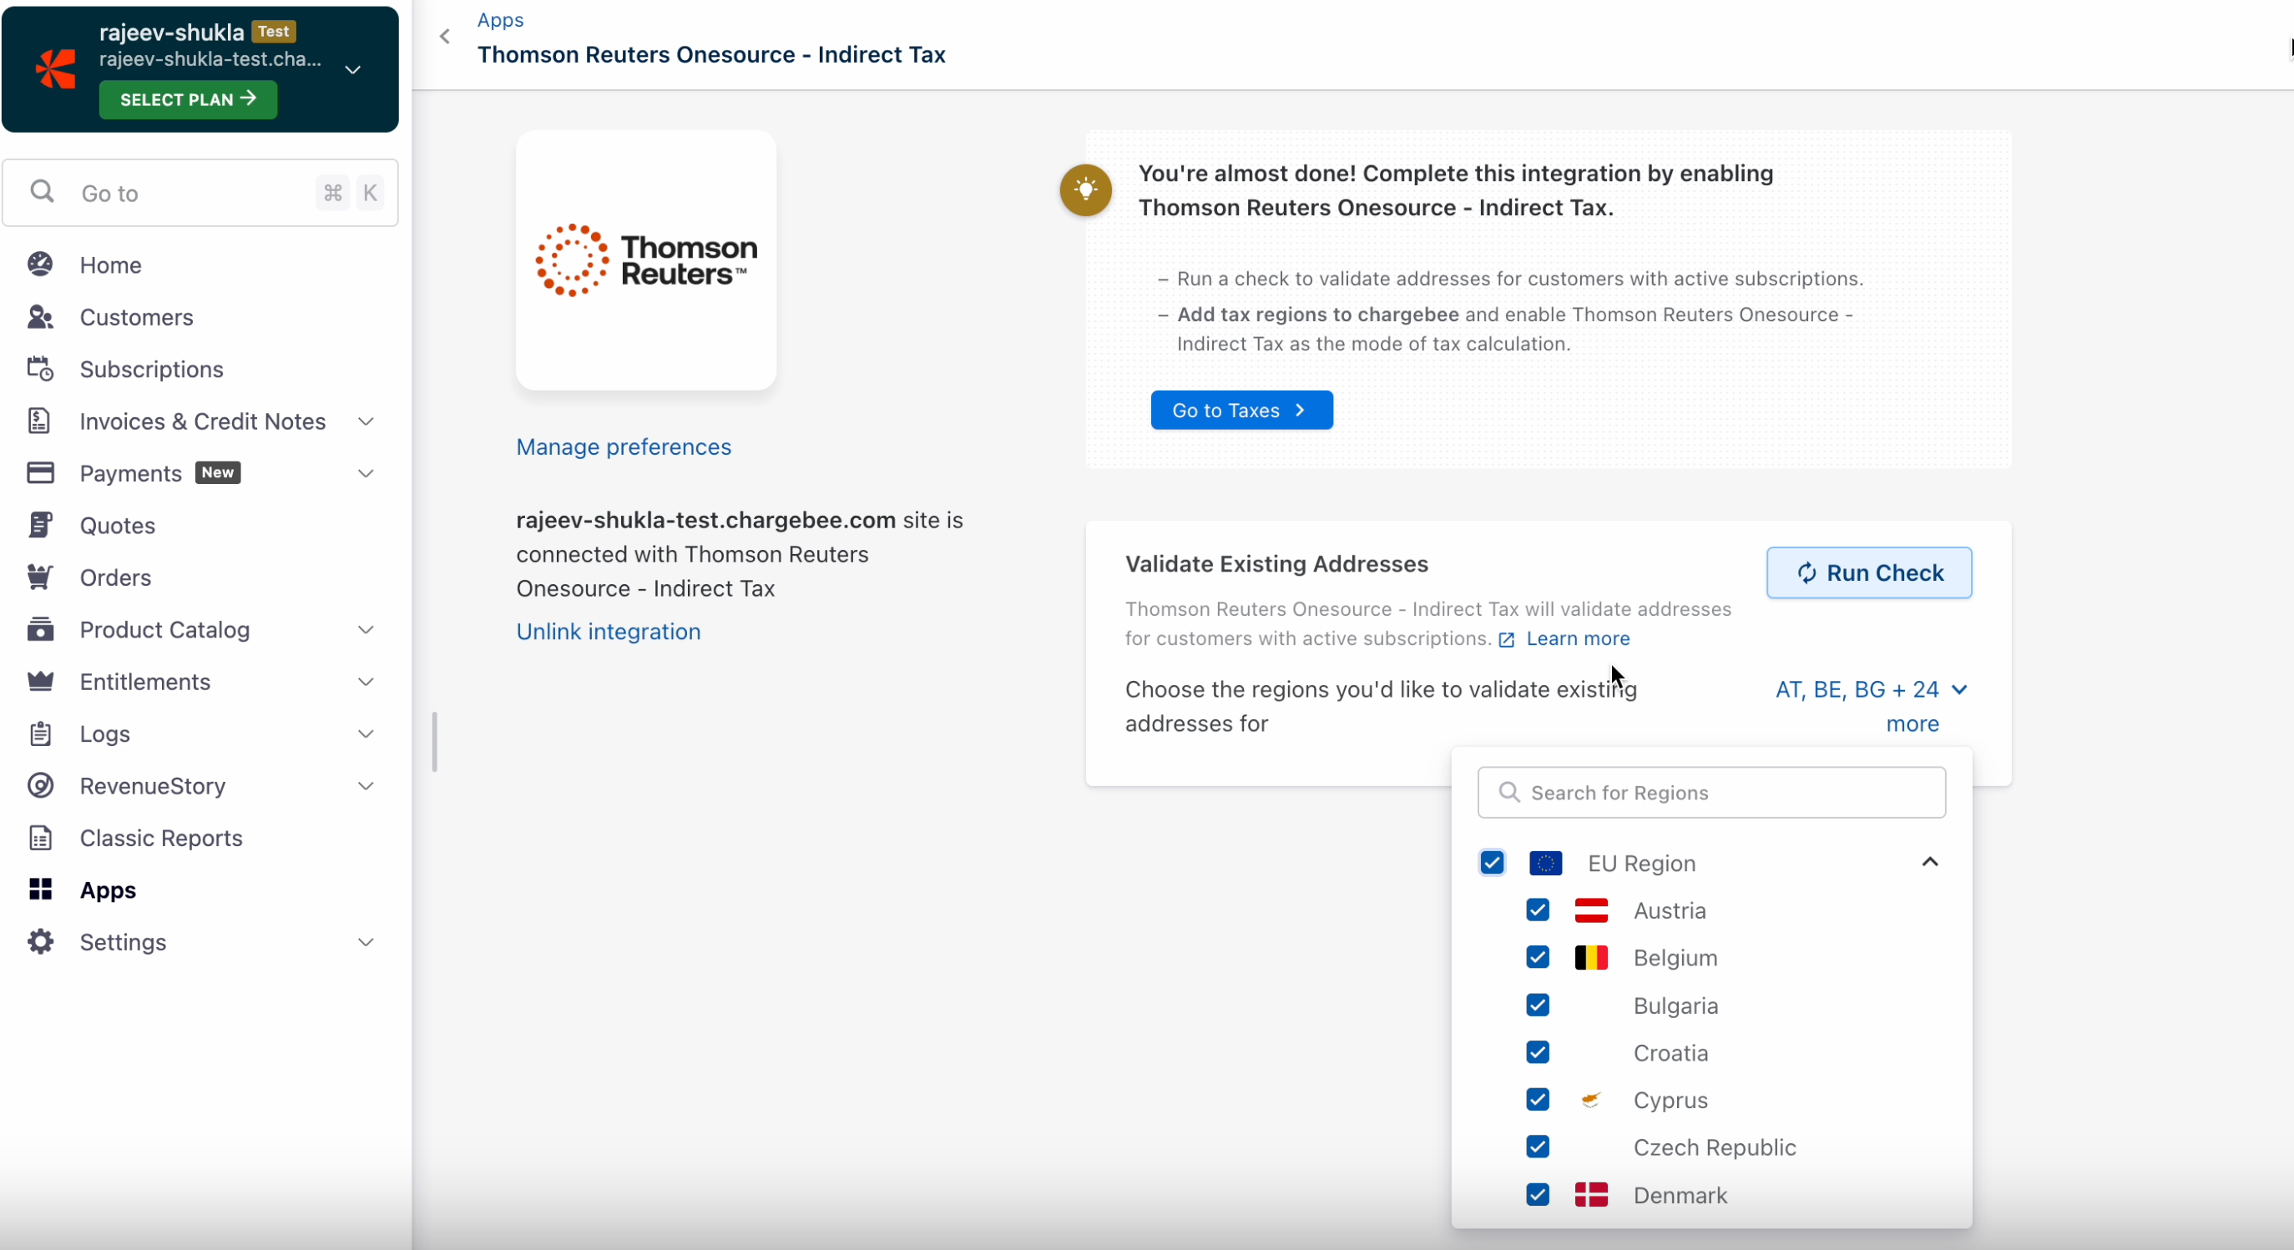
Task: Click the Belgium flag icon
Action: pyautogui.click(x=1591, y=958)
